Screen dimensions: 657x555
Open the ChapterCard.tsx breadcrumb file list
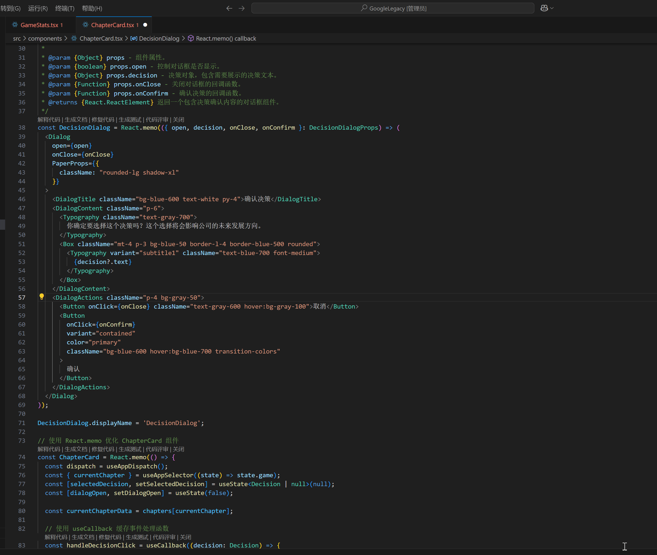coord(101,38)
